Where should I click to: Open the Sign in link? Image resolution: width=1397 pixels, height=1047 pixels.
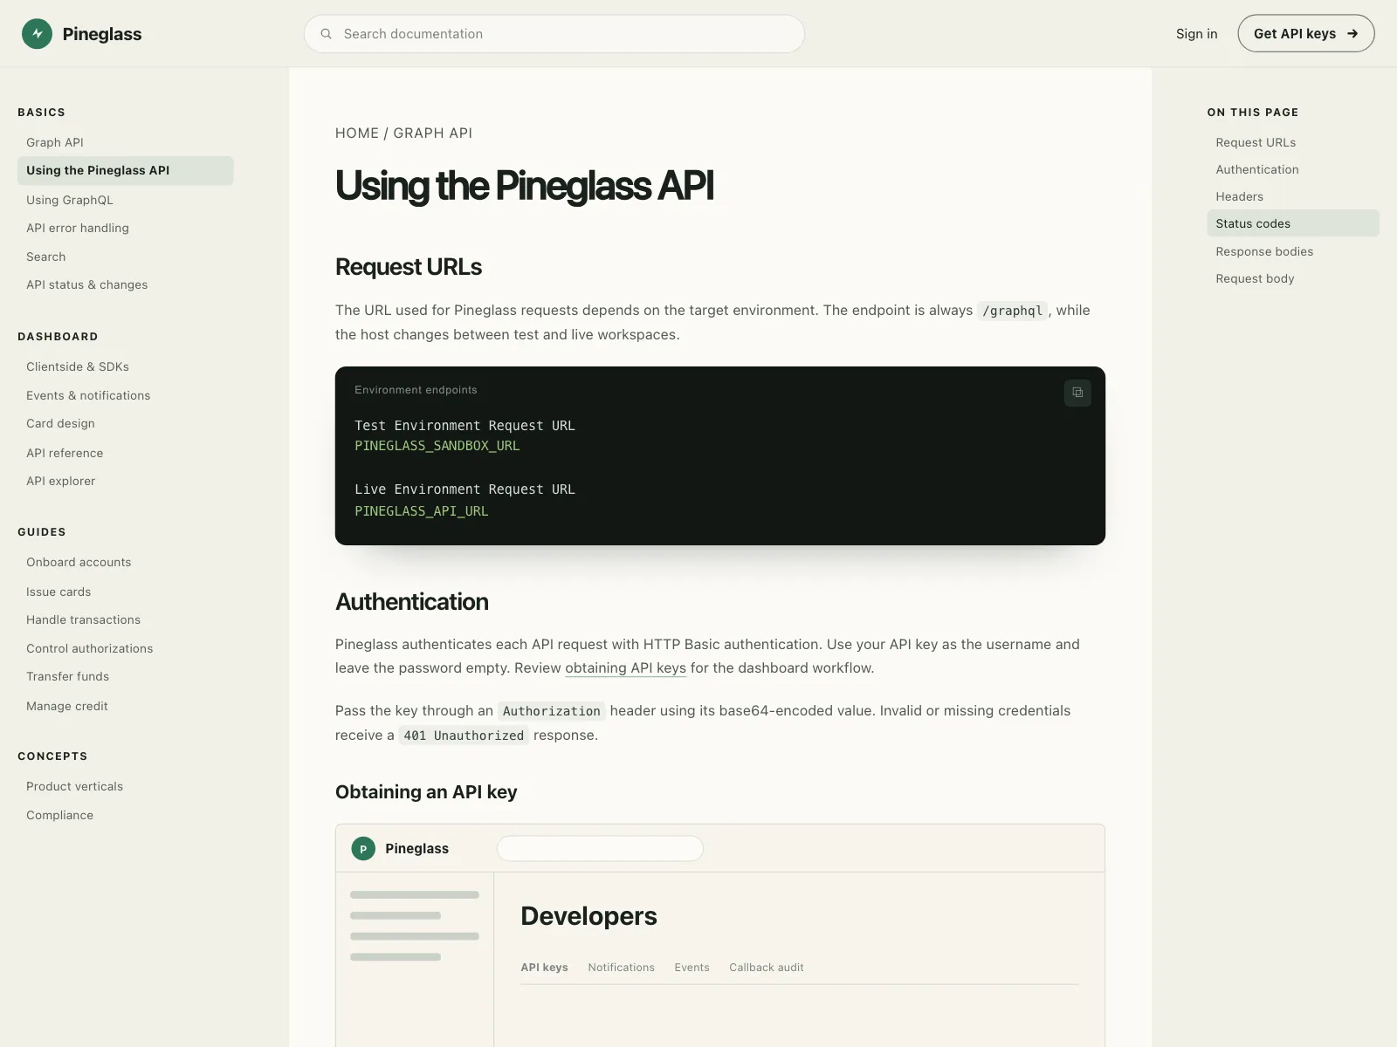1196,34
